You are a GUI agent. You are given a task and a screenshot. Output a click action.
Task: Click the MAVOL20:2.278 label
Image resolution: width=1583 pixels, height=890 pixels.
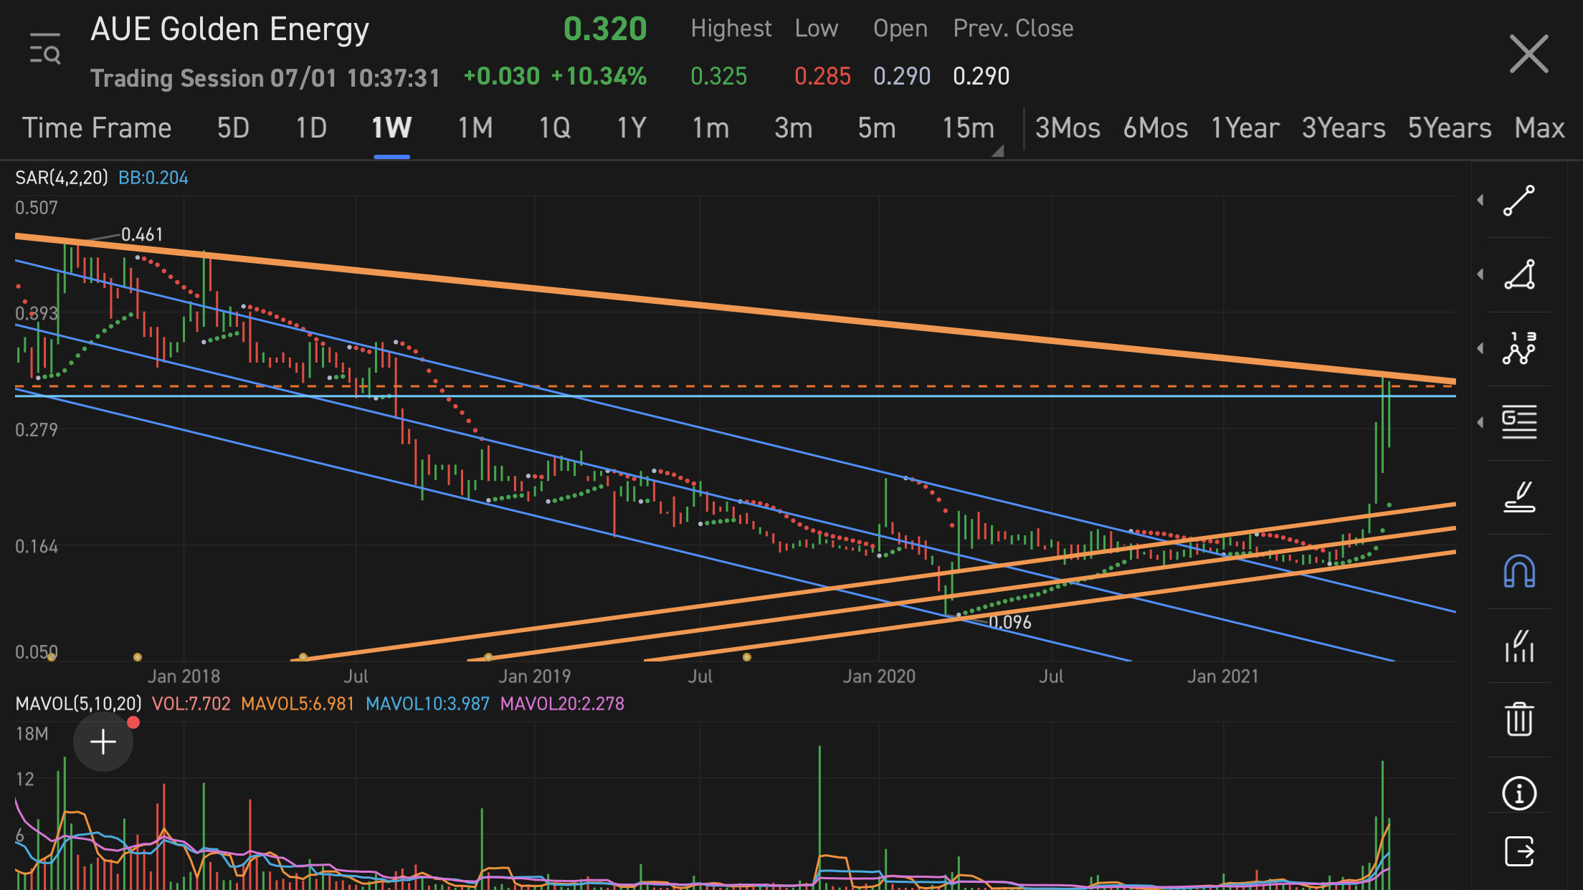562,704
